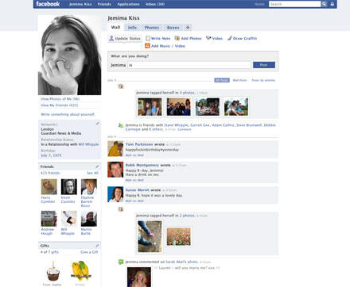This screenshot has width=350, height=287.
Task: Open fourth thumbnail of 4 tagged photos
Action: [236, 107]
